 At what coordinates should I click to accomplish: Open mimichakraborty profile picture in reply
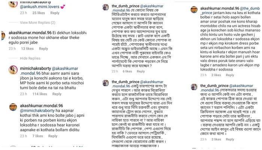pyautogui.click(x=13, y=70)
